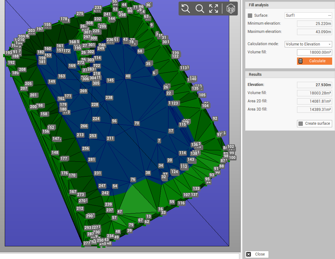Click the Area 2D fill result field

pyautogui.click(x=314, y=101)
